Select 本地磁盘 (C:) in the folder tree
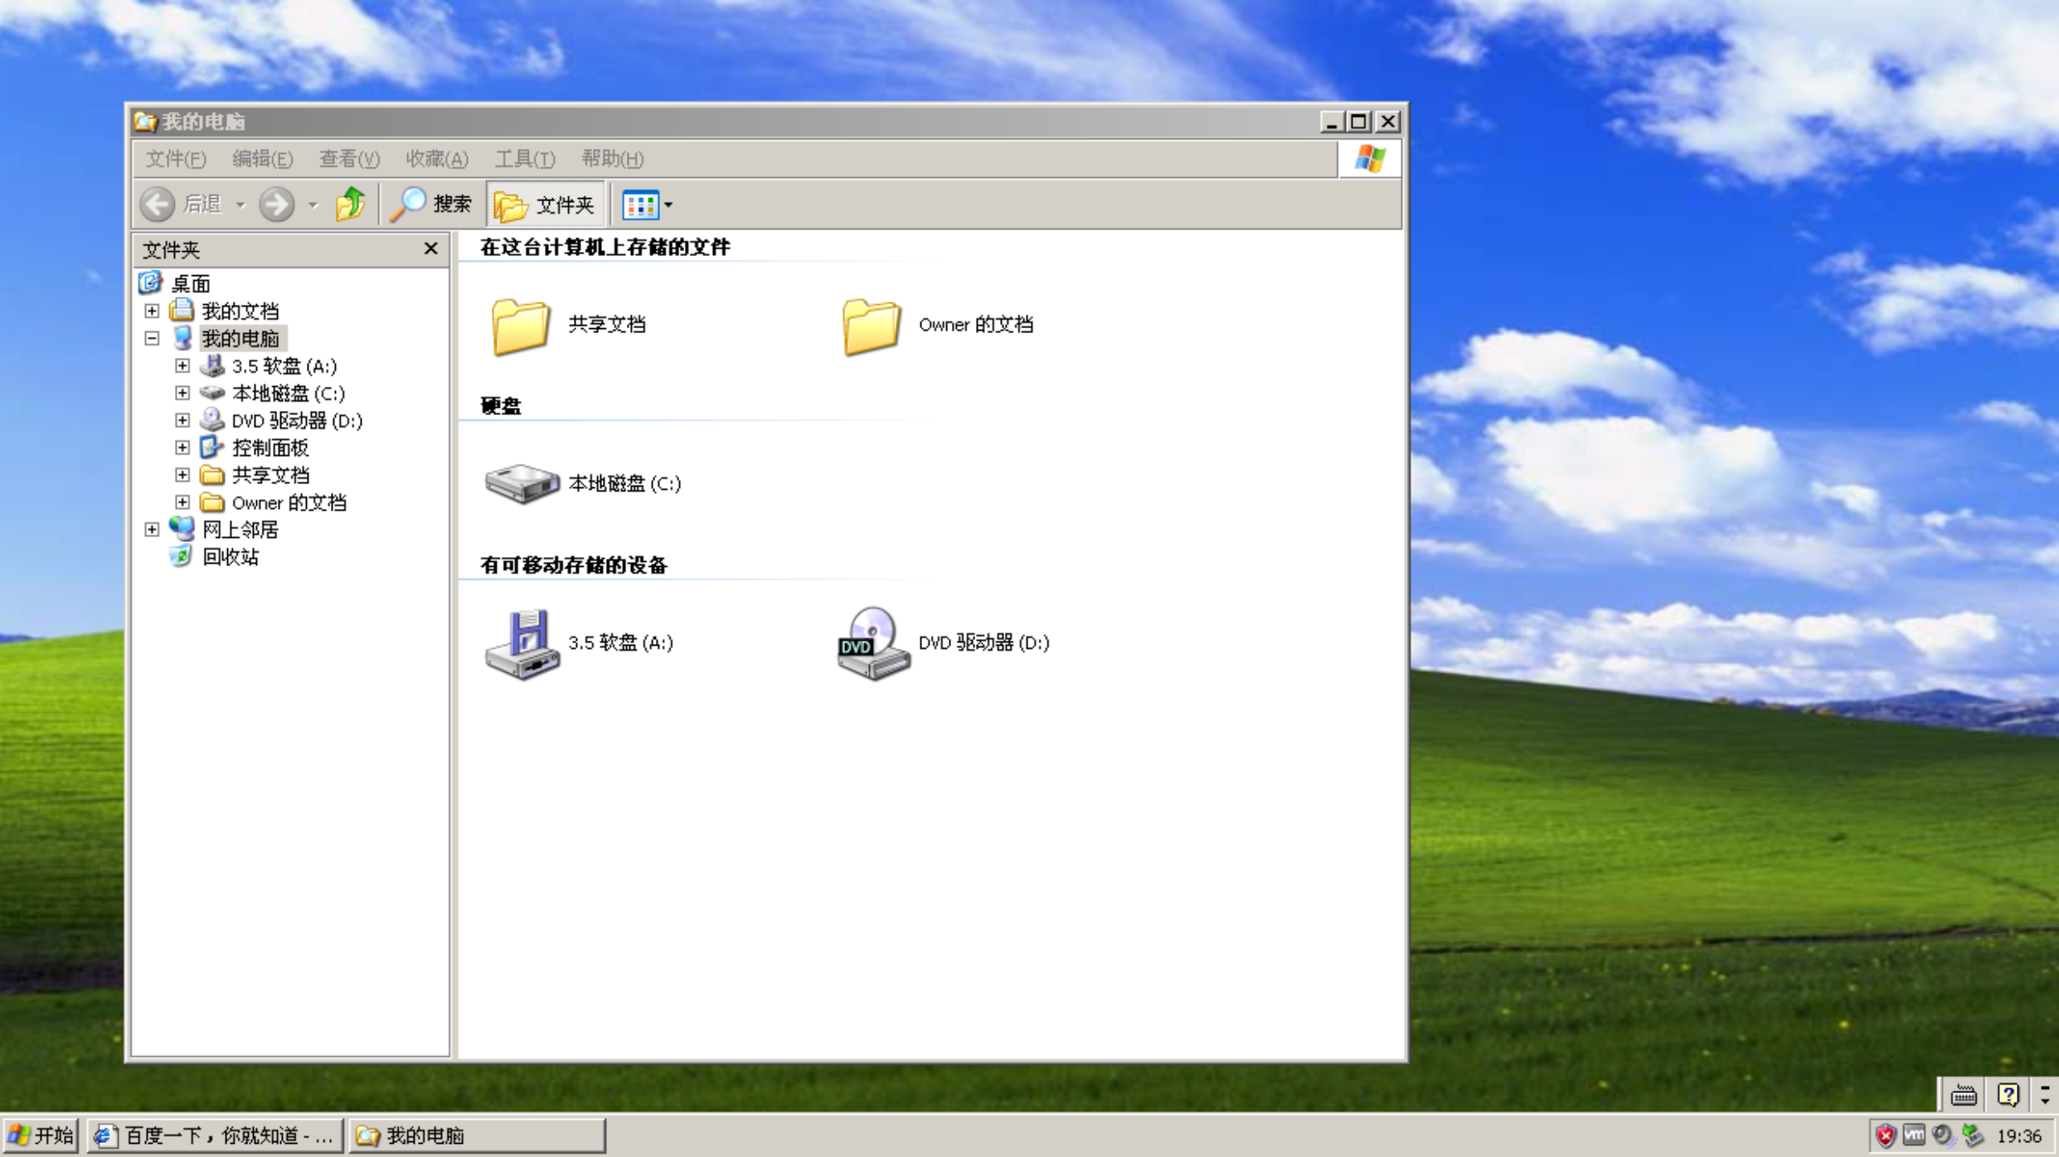 (288, 393)
